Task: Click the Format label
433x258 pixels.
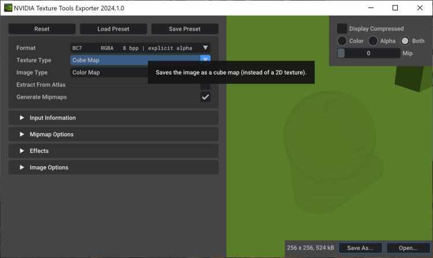Action: pos(26,48)
